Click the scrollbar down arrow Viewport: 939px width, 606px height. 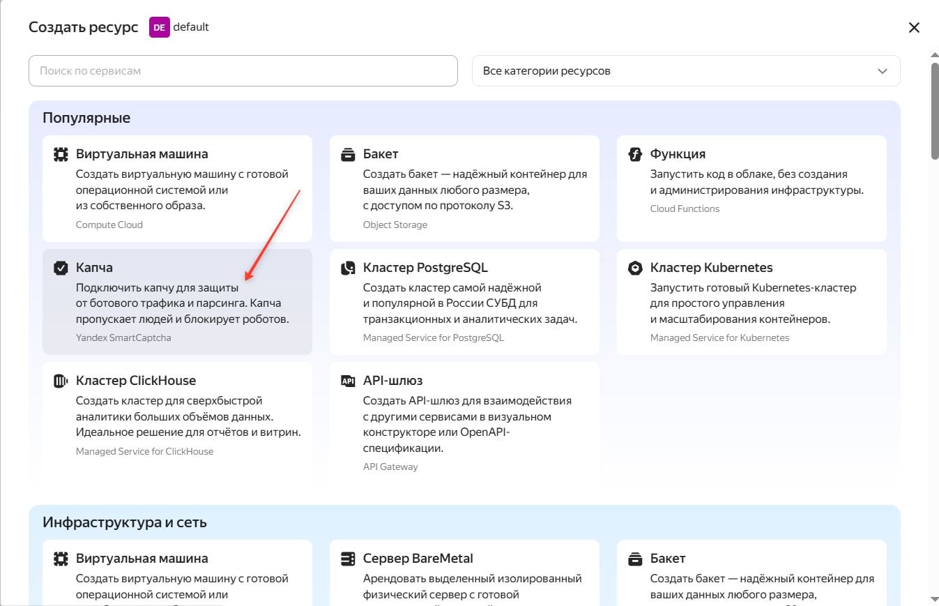(934, 598)
